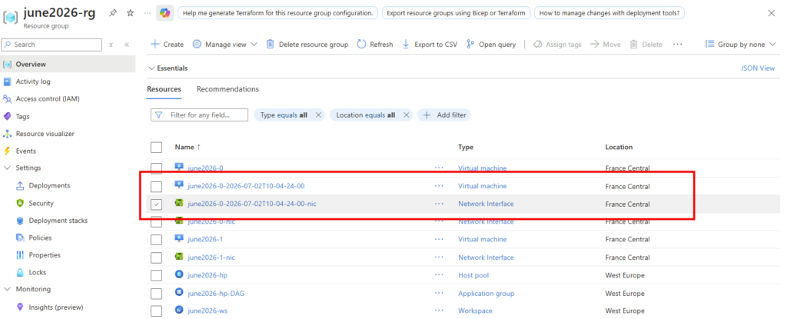Screen dimensions: 787x319
Task: Click the Security shield icon
Action: pyautogui.click(x=20, y=204)
